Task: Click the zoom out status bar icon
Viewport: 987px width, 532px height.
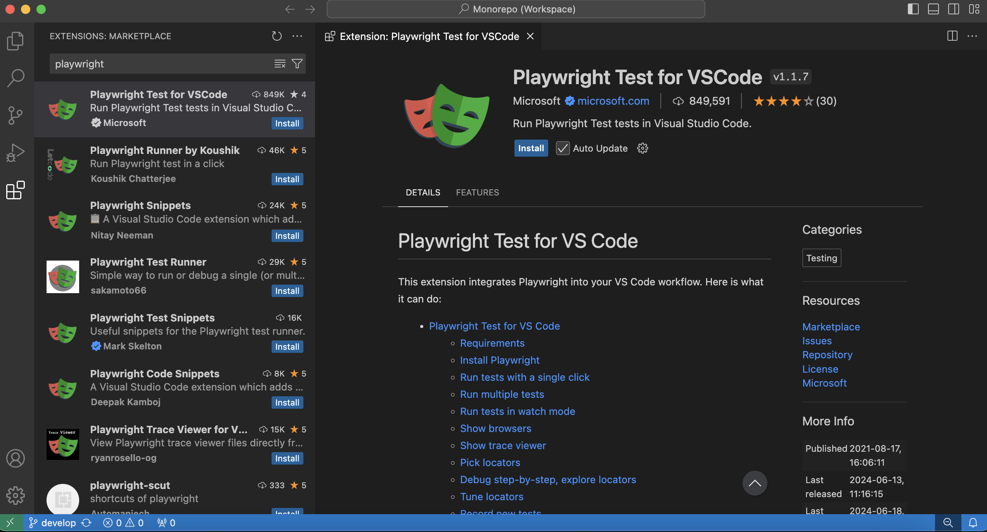Action: [948, 523]
